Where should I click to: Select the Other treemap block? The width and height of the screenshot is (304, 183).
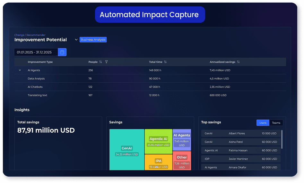[x=182, y=160]
